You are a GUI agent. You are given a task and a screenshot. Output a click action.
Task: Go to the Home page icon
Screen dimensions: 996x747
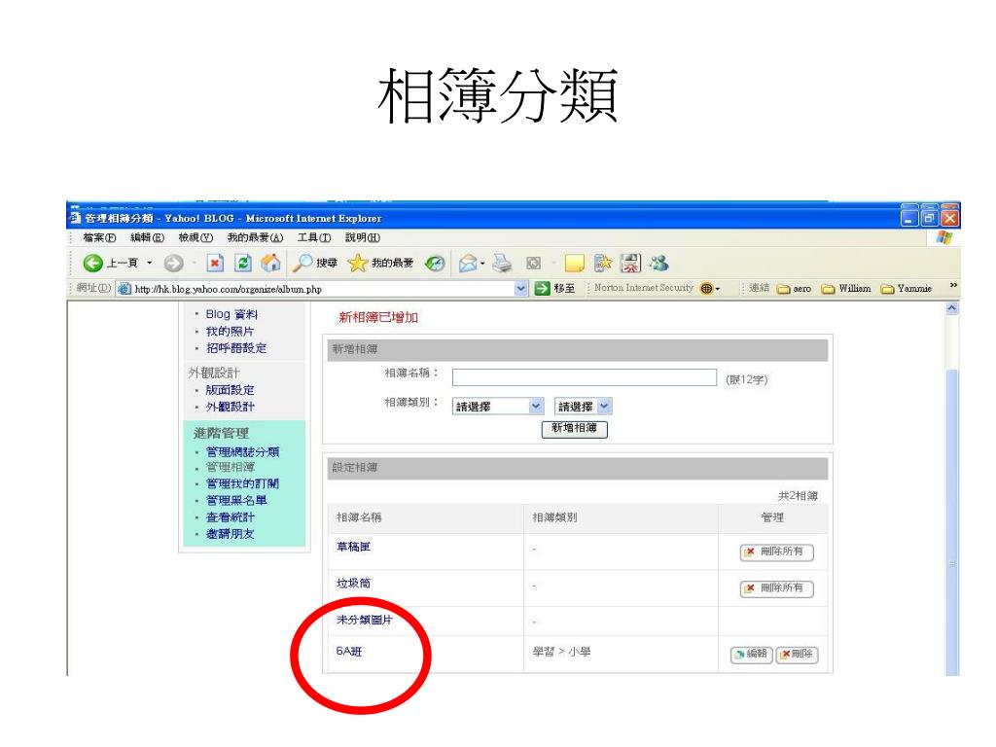[x=270, y=263]
